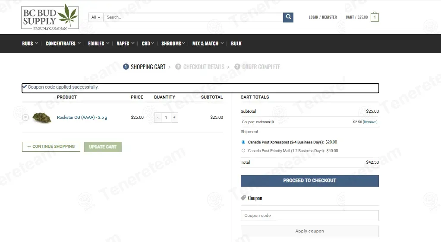Viewport: 441px width, 242px height.
Task: Expand the Mix & Match menu chevron
Action: point(222,43)
